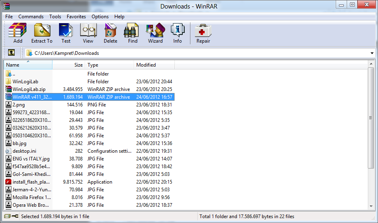Click the WinLogiLab folder icon

pos(9,81)
